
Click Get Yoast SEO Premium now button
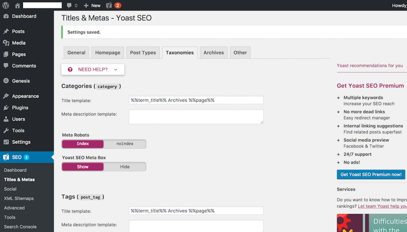point(371,174)
